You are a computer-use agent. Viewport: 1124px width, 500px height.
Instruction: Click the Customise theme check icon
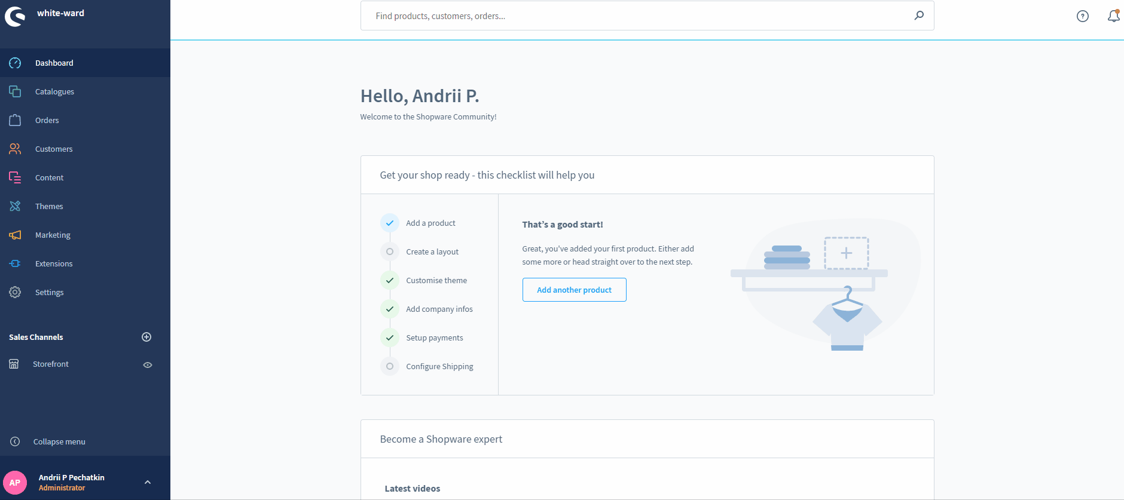tap(390, 280)
